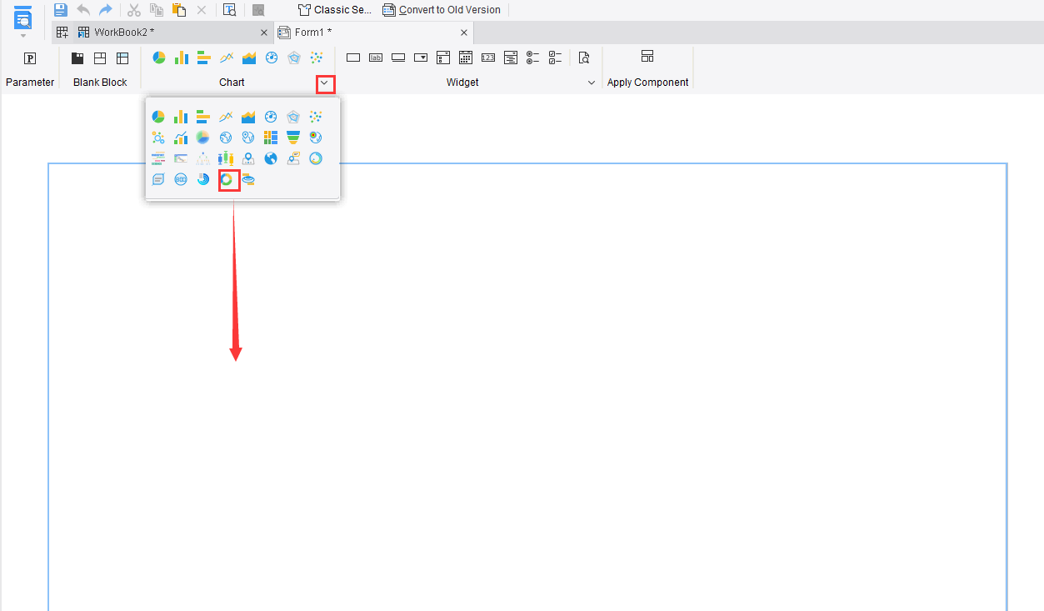
Task: Click the Parameter P icon
Action: coord(30,58)
